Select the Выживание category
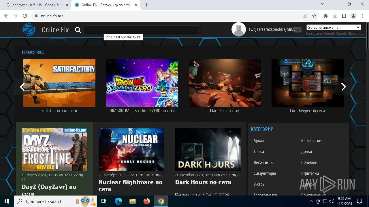This screenshot has height=207, width=369. click(x=312, y=141)
